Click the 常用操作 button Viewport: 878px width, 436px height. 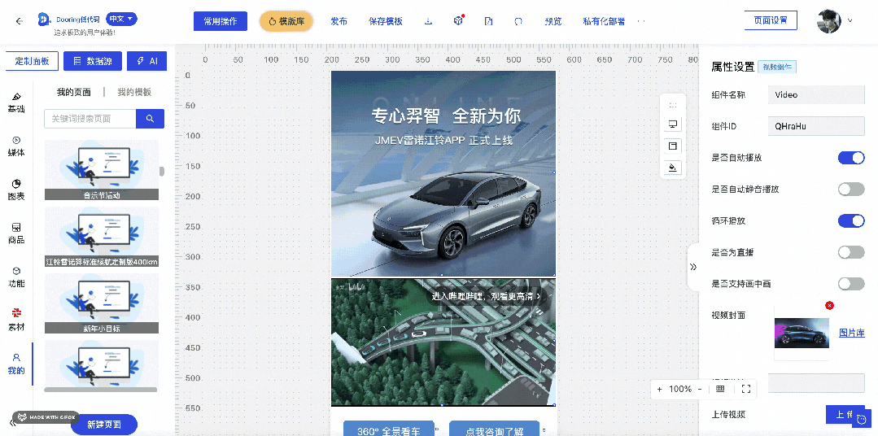(x=220, y=21)
